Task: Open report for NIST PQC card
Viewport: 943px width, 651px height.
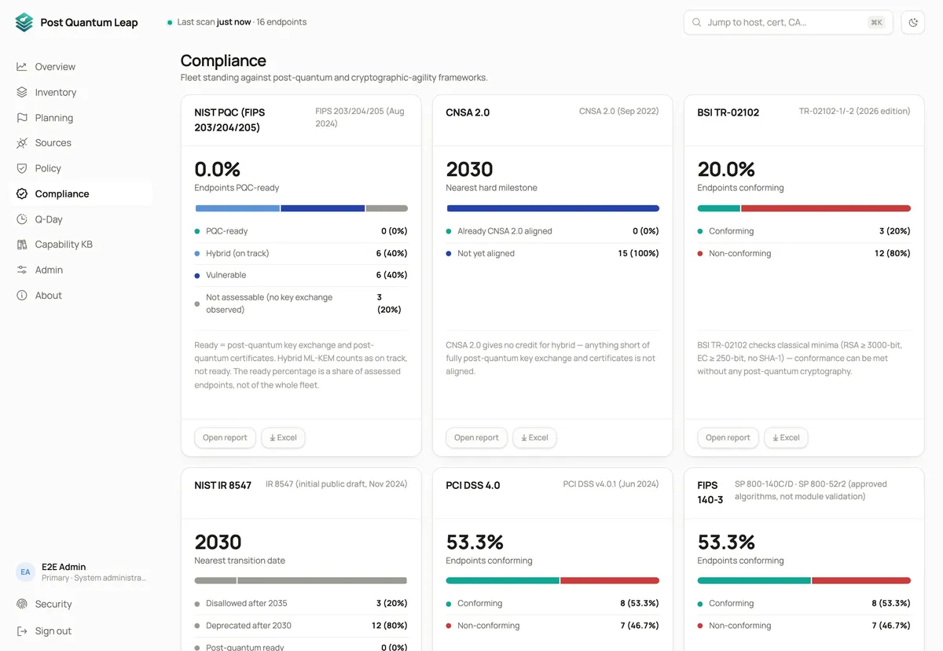Action: coord(225,438)
